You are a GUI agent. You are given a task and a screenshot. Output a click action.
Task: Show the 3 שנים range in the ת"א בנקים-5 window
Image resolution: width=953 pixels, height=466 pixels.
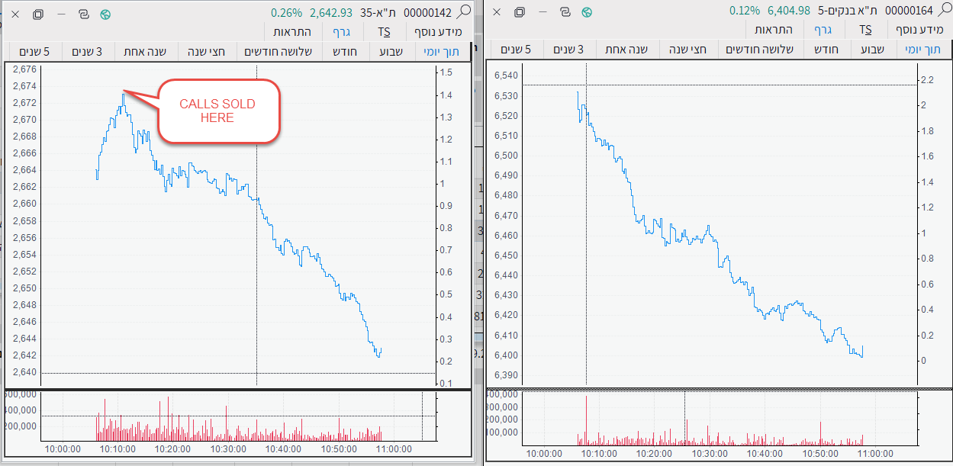(568, 49)
